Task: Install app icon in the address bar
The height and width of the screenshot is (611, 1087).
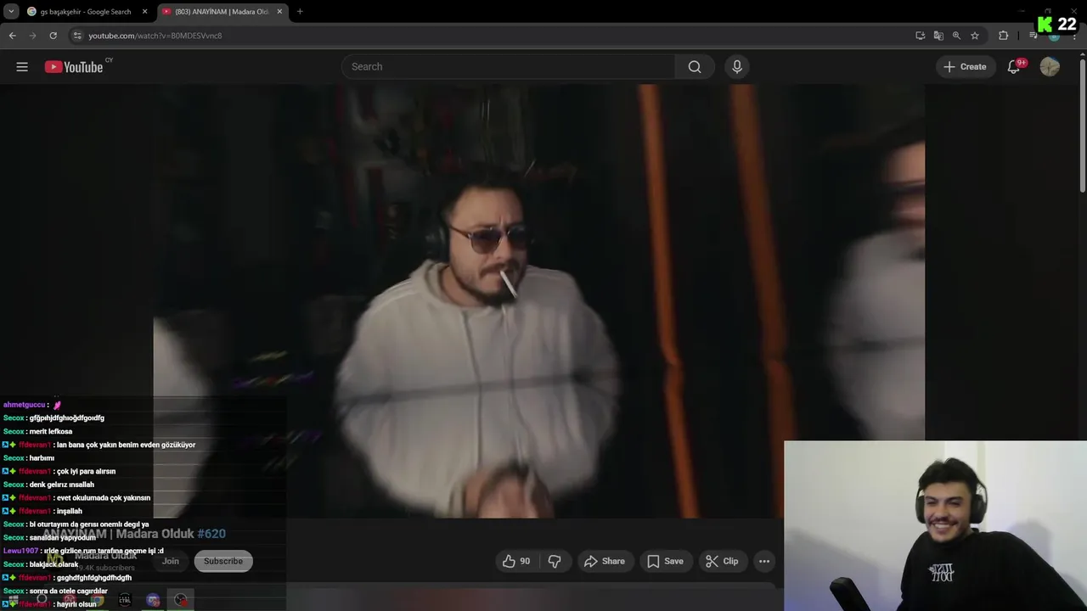Action: 921,36
